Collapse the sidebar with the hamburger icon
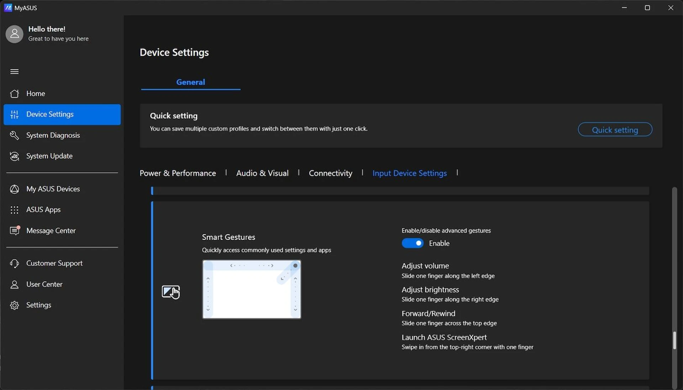Screen dimensions: 683x390 [14, 72]
